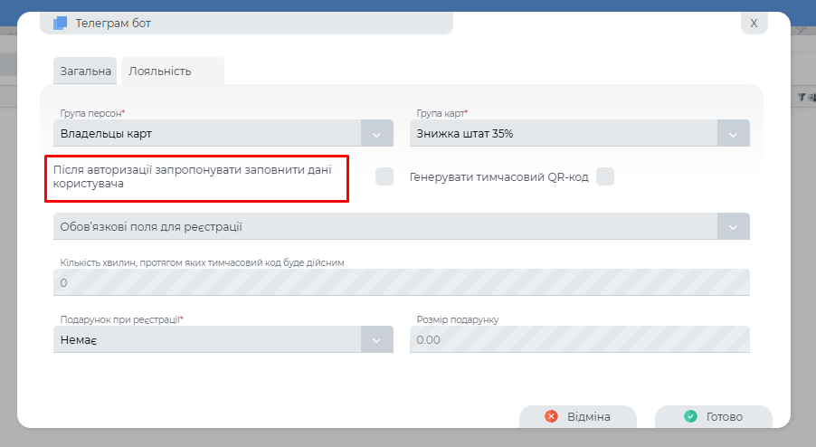Open the Група карт dropdown arrow
816x447 pixels.
point(734,134)
